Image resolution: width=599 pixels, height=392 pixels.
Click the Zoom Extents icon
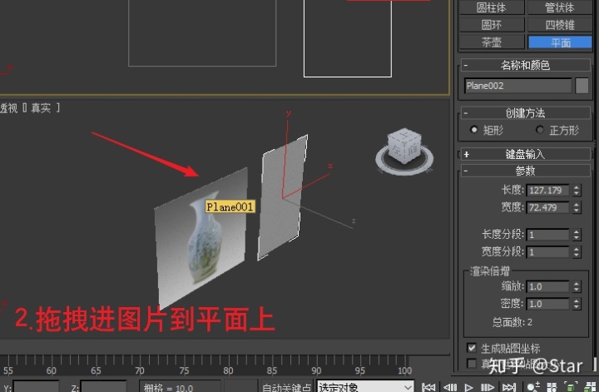571,387
